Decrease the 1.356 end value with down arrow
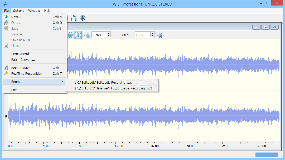285x160 pixels. click(152, 36)
